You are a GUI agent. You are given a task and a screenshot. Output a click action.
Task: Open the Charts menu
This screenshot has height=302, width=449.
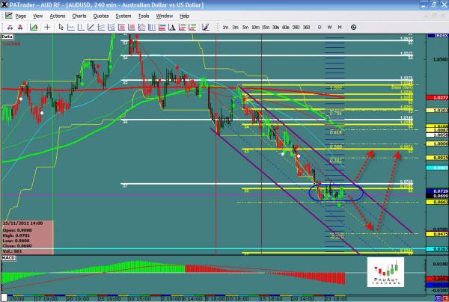[x=79, y=15]
